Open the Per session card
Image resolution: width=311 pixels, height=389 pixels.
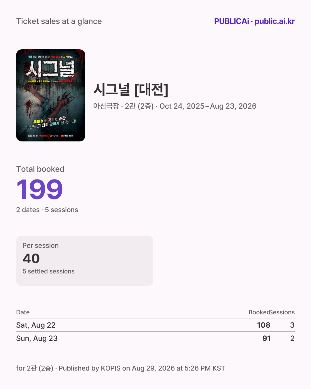[85, 261]
